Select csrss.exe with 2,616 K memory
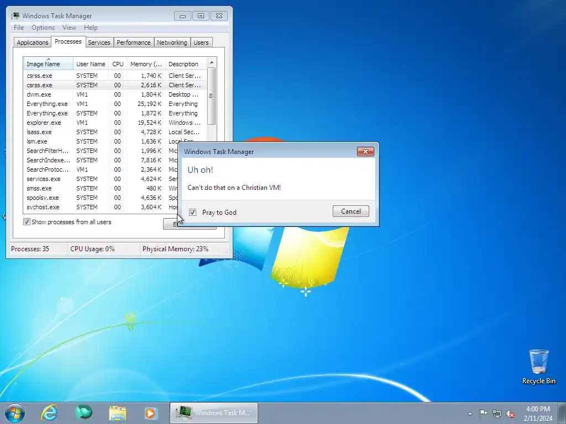 (x=115, y=85)
